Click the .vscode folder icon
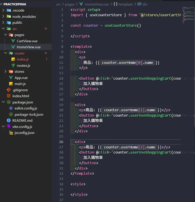Viewport: 195px width, 202px height. click(9, 10)
